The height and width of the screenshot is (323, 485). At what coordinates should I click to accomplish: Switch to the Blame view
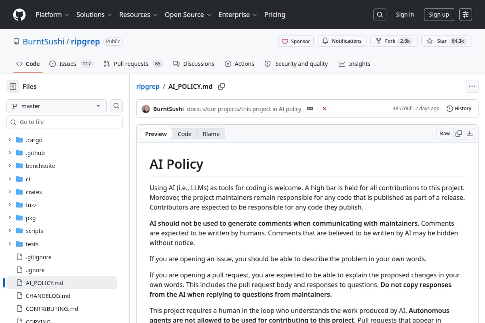coord(211,134)
